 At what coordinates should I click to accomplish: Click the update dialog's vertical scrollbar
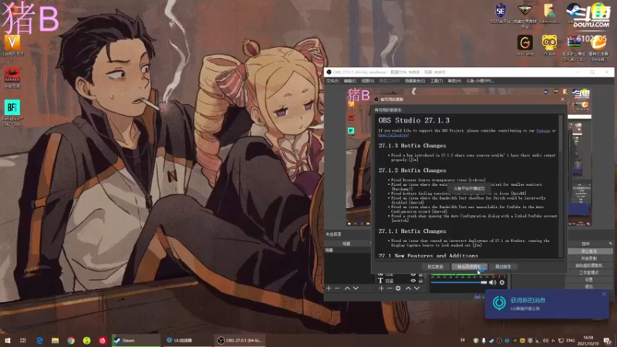point(561,185)
